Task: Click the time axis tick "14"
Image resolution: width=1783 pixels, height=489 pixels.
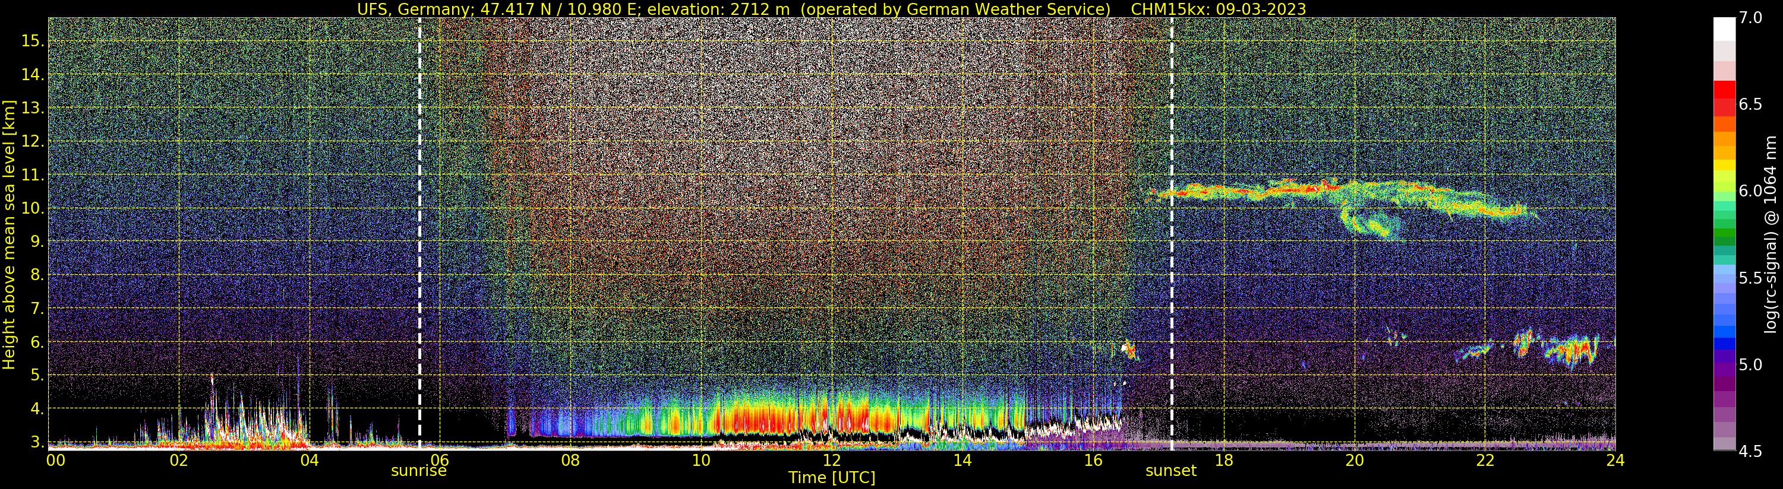Action: coord(962,461)
